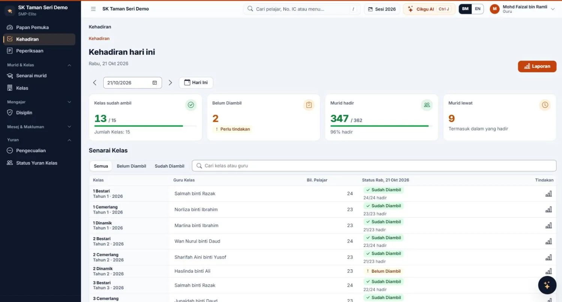Click teacher name Wan Nurul binti Daud
Image resolution: width=562 pixels, height=302 pixels.
197,241
